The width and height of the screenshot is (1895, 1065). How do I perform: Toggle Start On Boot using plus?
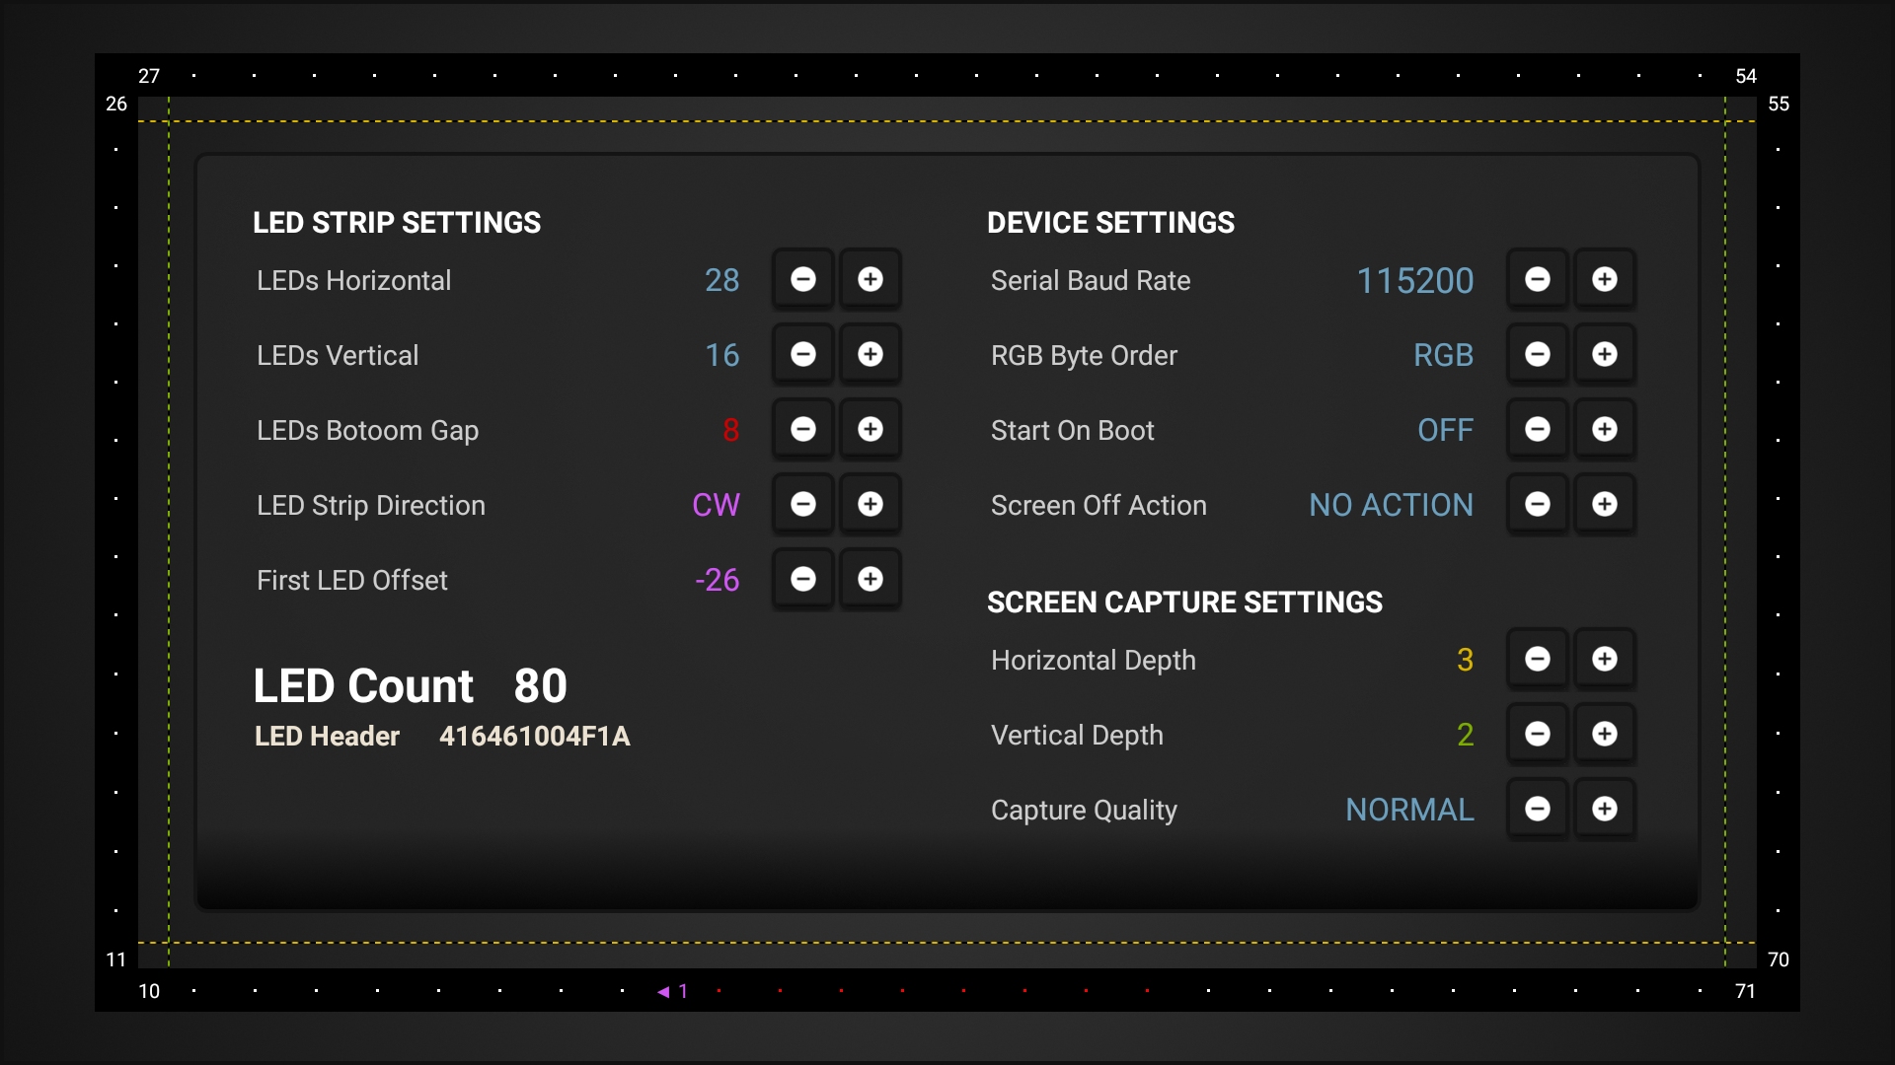click(x=1604, y=430)
